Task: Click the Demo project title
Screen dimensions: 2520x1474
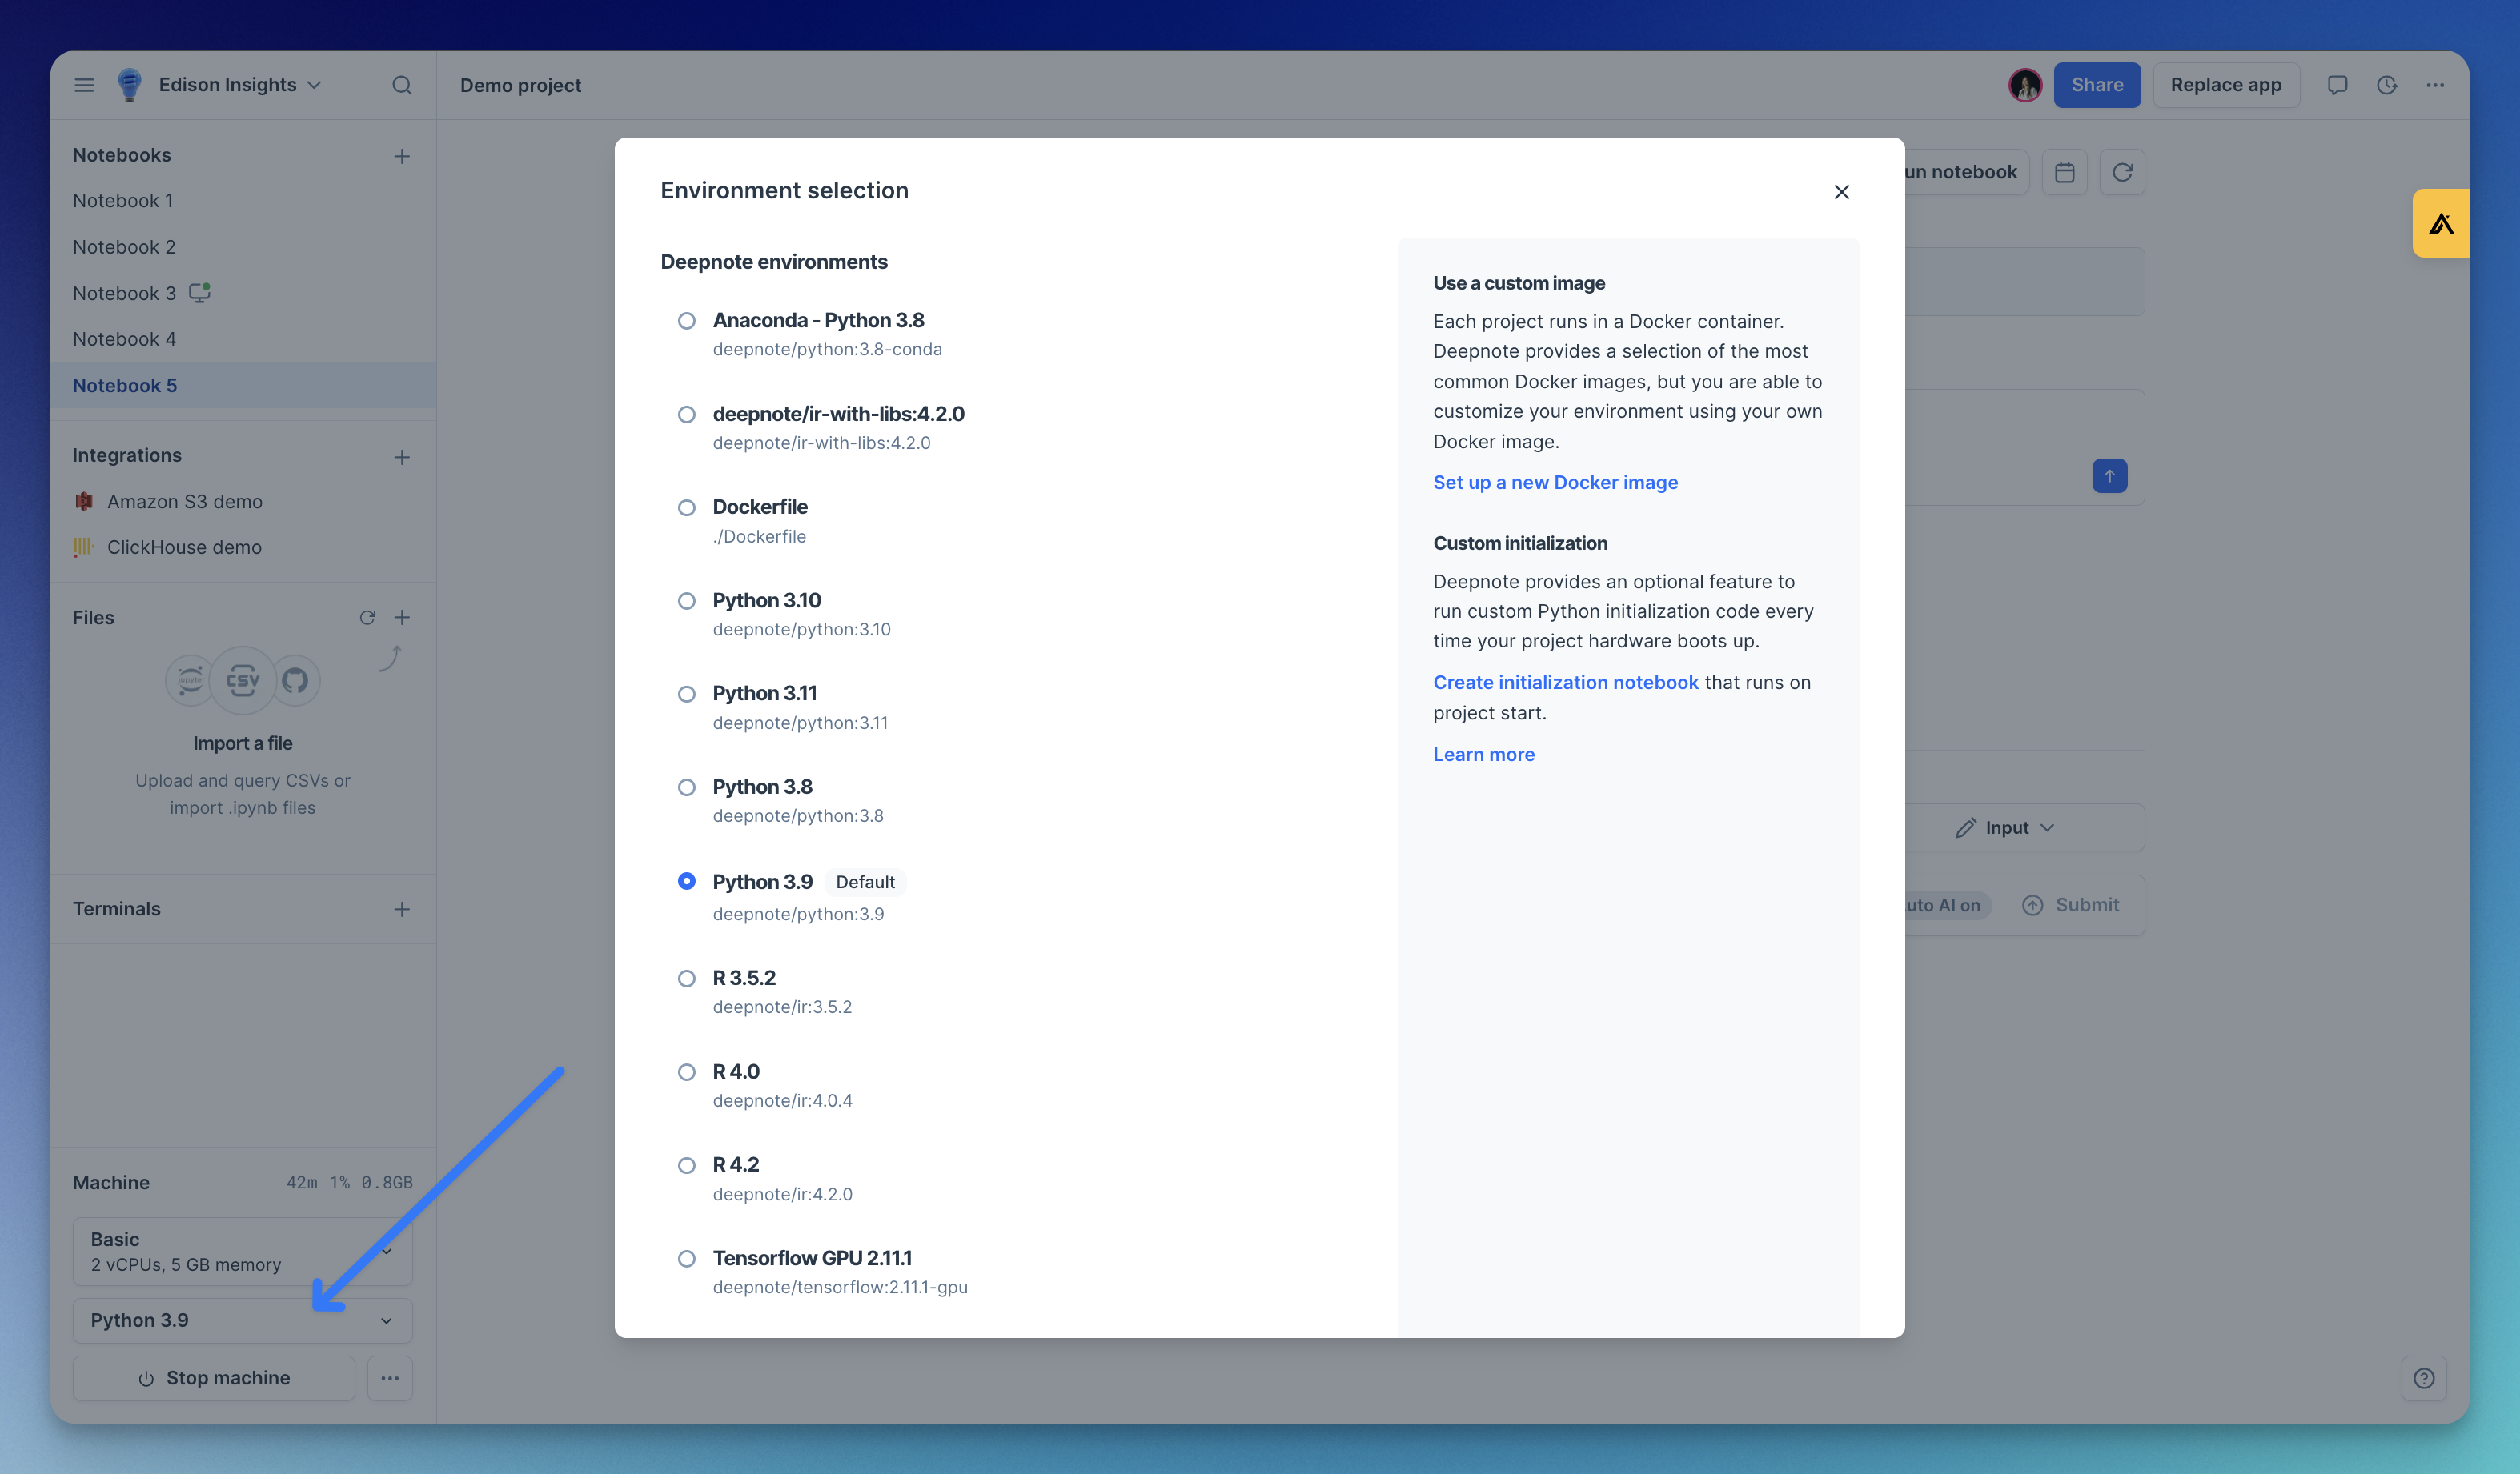Action: pyautogui.click(x=520, y=85)
